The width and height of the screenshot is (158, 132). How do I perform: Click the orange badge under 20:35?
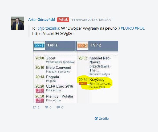click(x=83, y=83)
